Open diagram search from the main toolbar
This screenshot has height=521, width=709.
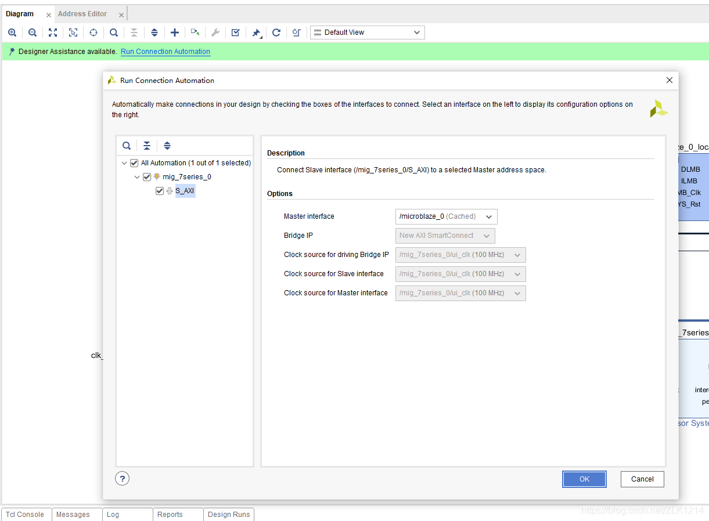[x=114, y=32]
